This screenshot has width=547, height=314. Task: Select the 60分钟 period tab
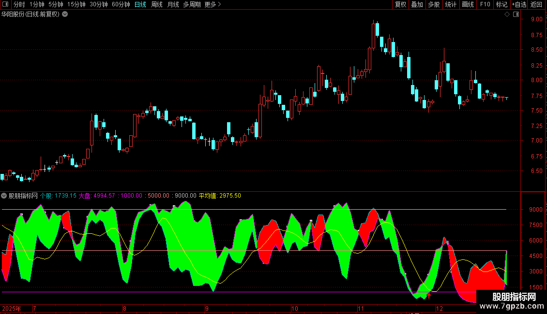pyautogui.click(x=121, y=4)
